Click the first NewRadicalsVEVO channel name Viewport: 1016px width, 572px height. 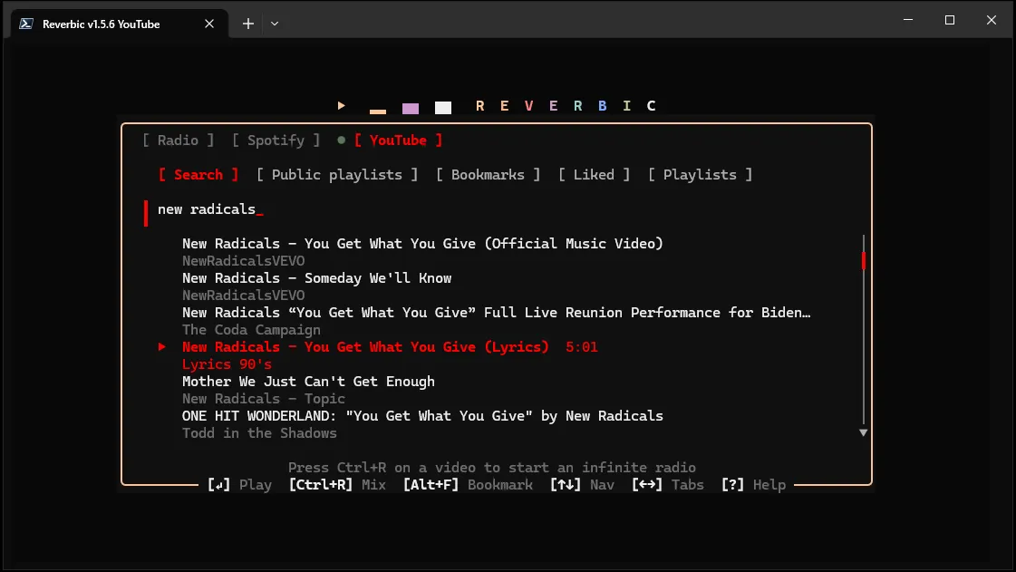click(x=243, y=260)
